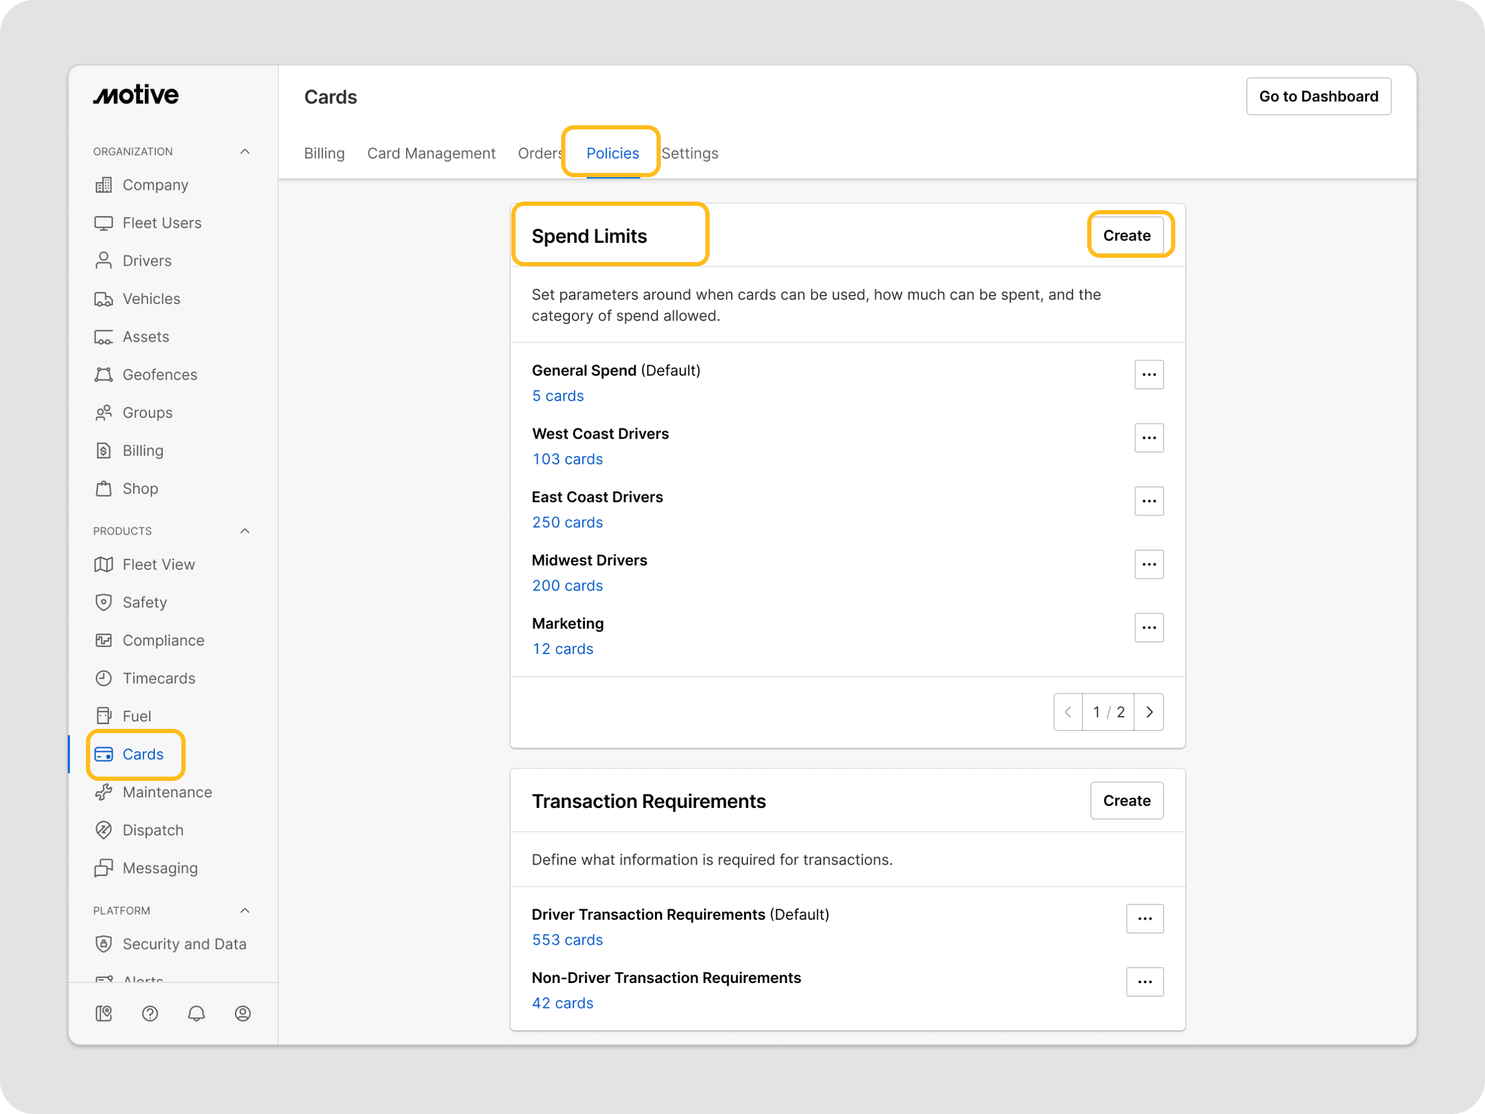Open the Fuel pump icon

(x=103, y=716)
